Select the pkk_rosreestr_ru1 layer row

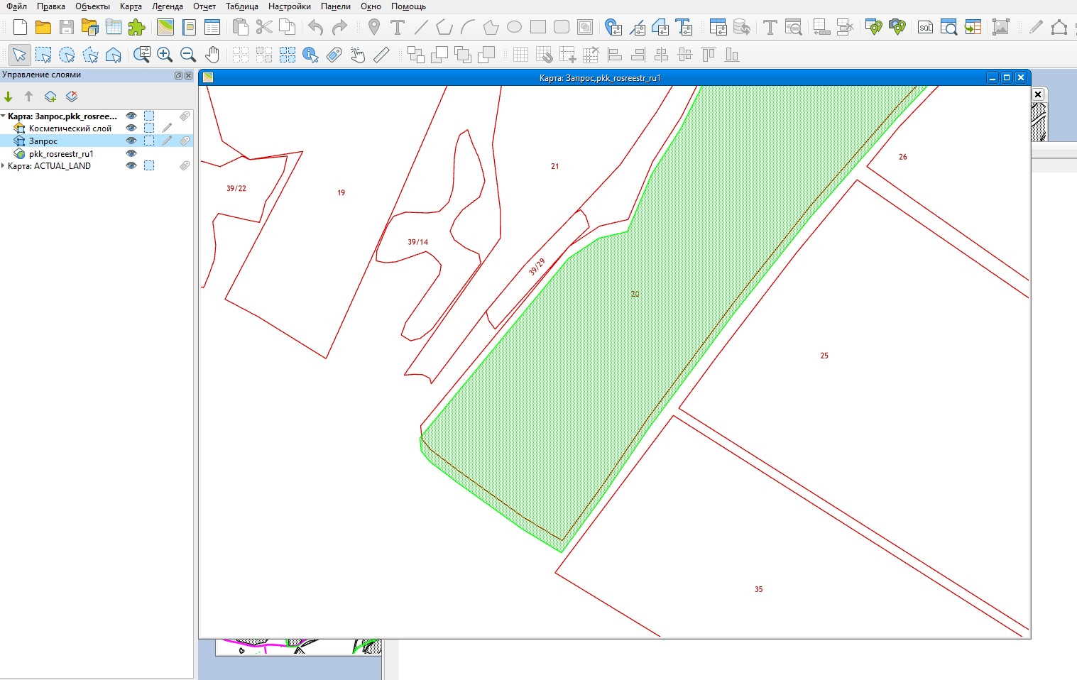(x=61, y=153)
